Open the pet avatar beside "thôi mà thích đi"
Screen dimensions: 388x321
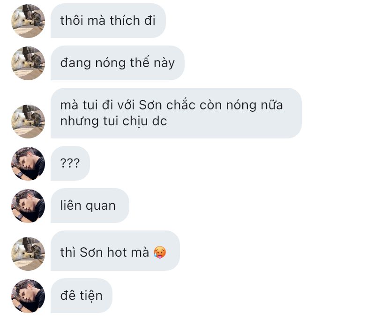(x=28, y=21)
